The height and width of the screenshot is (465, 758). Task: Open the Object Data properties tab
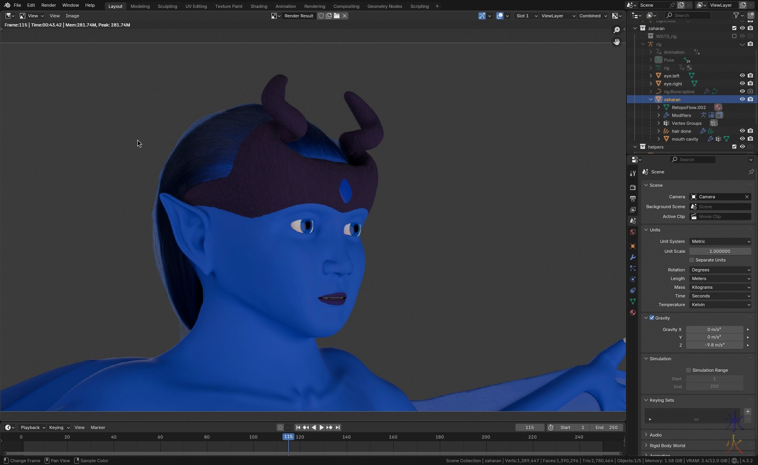[633, 301]
